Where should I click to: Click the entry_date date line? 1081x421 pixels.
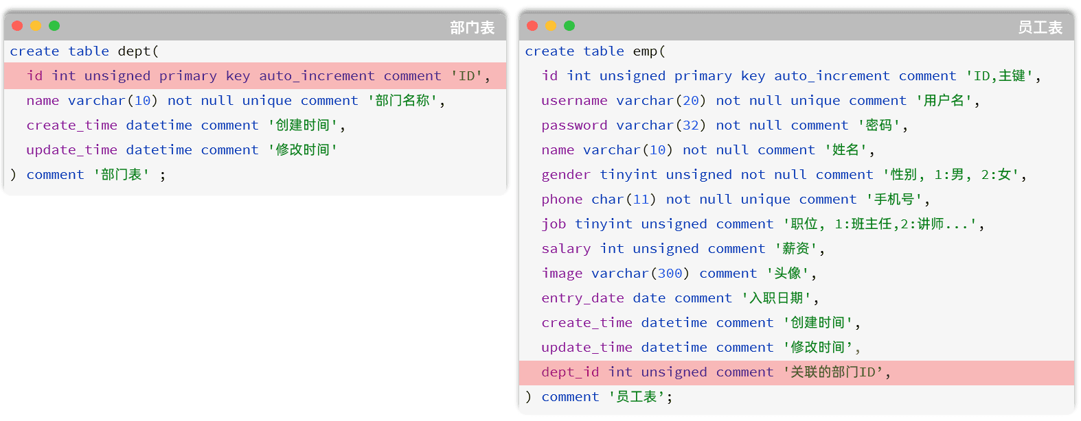680,298
